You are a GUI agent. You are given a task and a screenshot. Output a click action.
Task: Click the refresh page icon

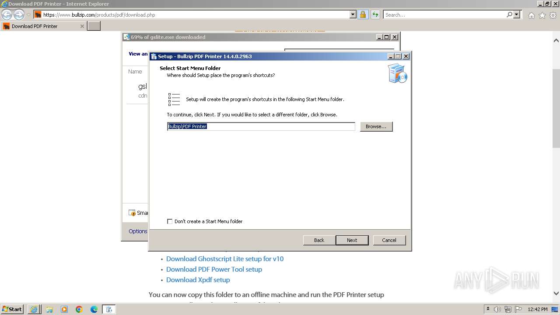pyautogui.click(x=375, y=14)
